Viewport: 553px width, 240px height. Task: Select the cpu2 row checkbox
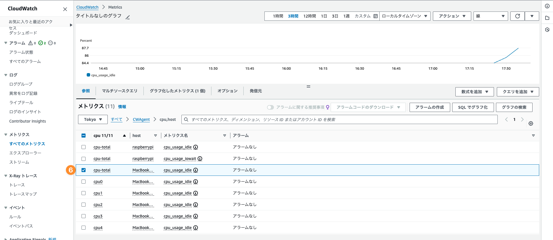(84, 205)
